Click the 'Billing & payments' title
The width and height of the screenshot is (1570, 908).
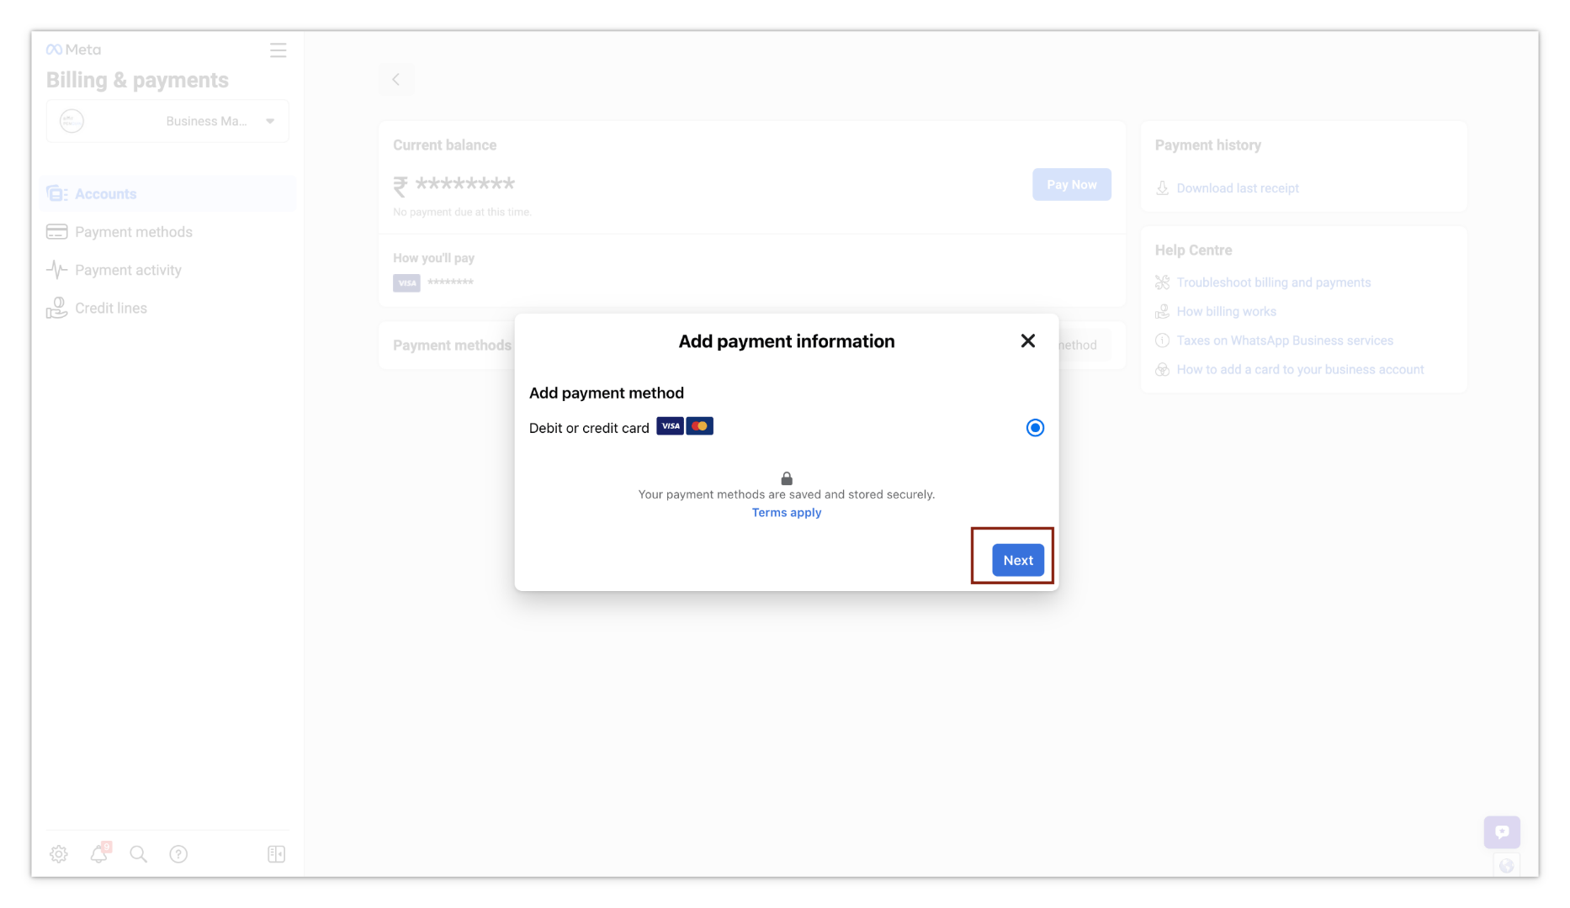[x=137, y=80]
